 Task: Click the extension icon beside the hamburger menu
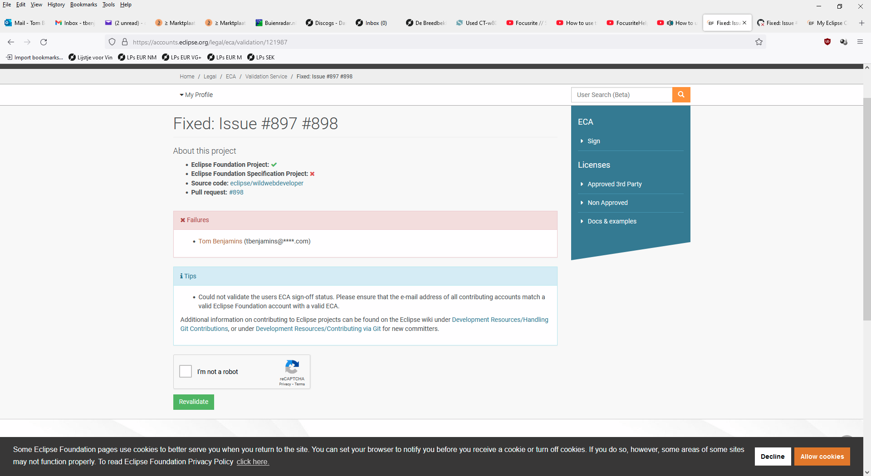click(x=844, y=42)
